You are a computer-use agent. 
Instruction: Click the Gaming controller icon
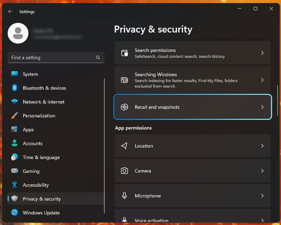coord(15,171)
